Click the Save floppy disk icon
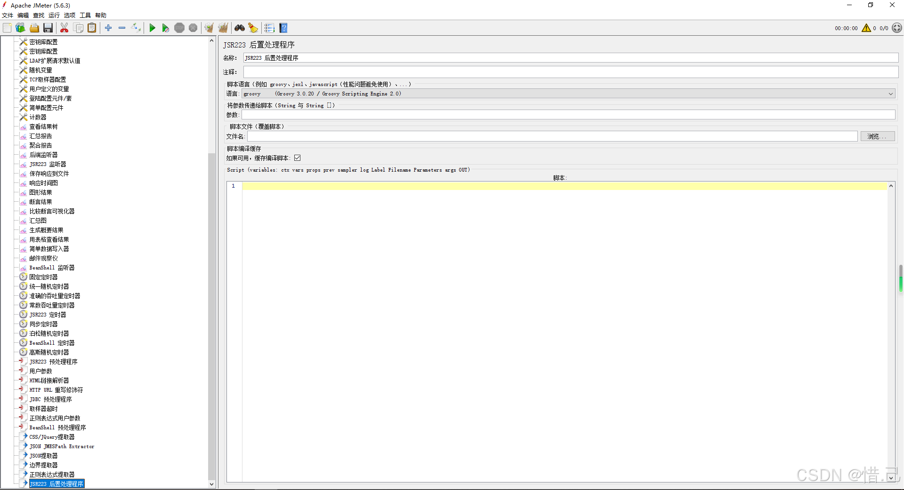The image size is (904, 490). coord(48,28)
